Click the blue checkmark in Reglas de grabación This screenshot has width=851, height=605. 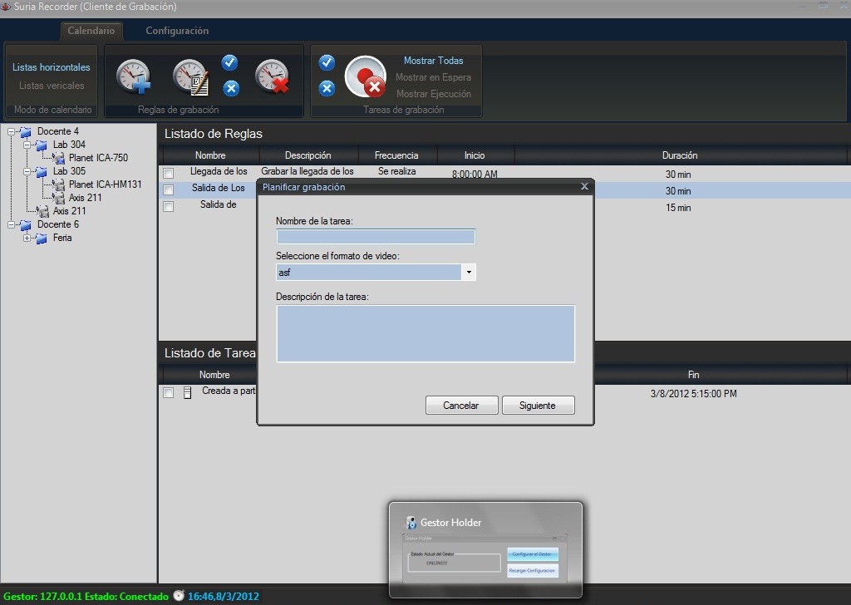pos(230,62)
